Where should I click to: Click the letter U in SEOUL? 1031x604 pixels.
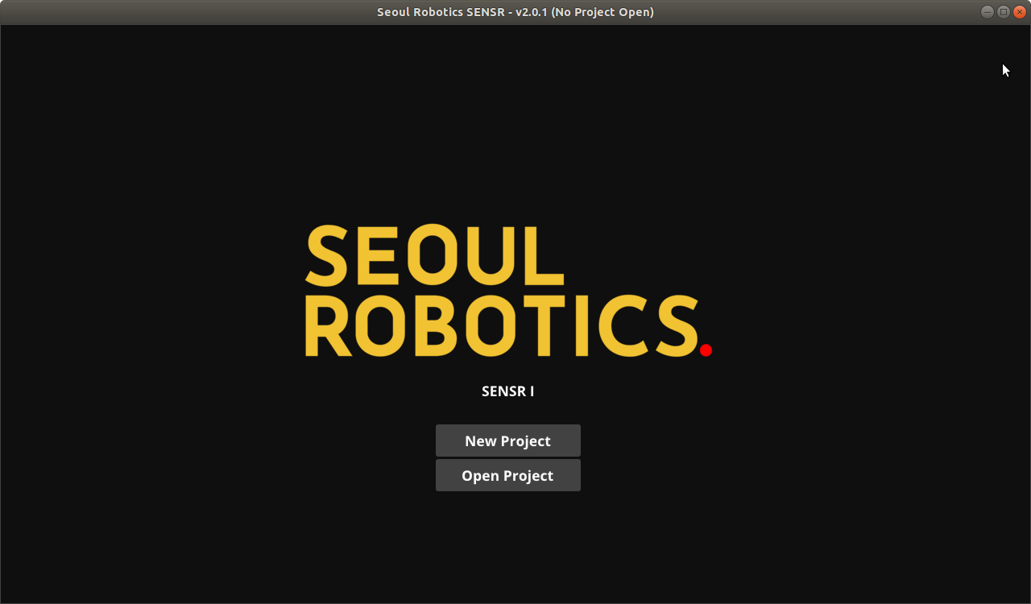pos(491,255)
